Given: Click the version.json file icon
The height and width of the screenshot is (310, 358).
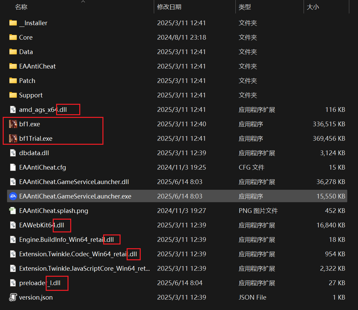Looking at the screenshot, I should pyautogui.click(x=13, y=297).
